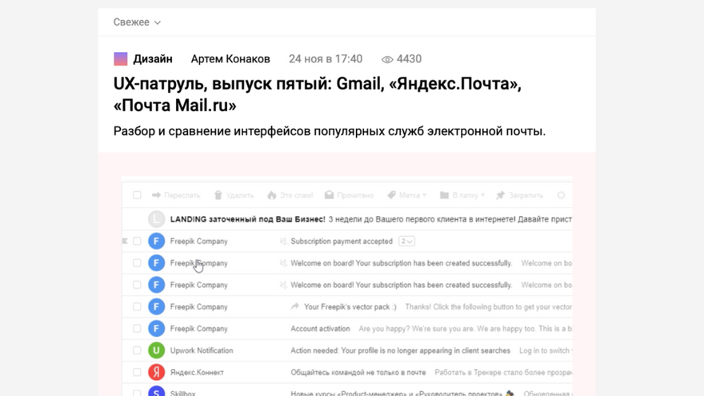Click the F avatar on vector pack row

coord(156,306)
